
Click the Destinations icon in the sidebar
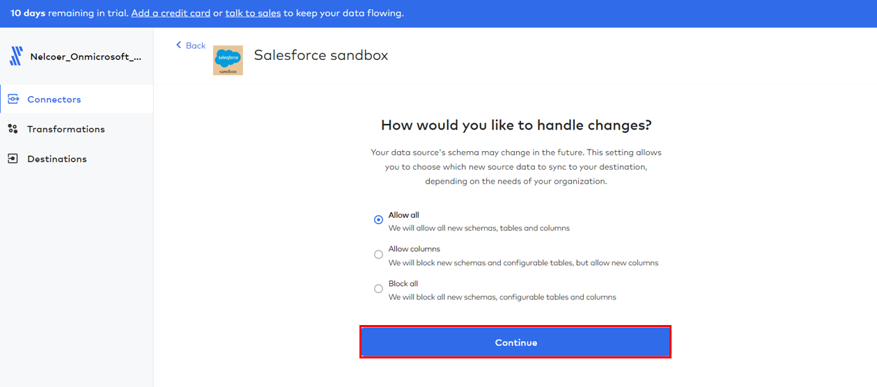[x=13, y=159]
